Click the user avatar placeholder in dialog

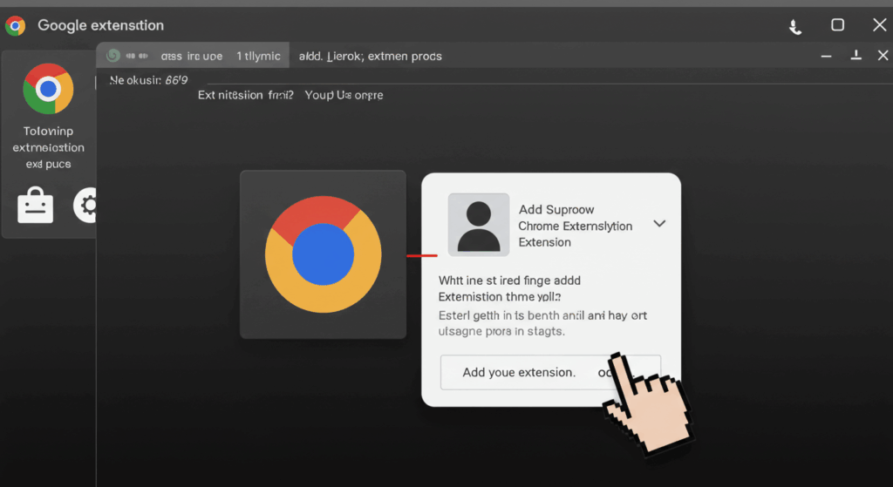coord(479,225)
